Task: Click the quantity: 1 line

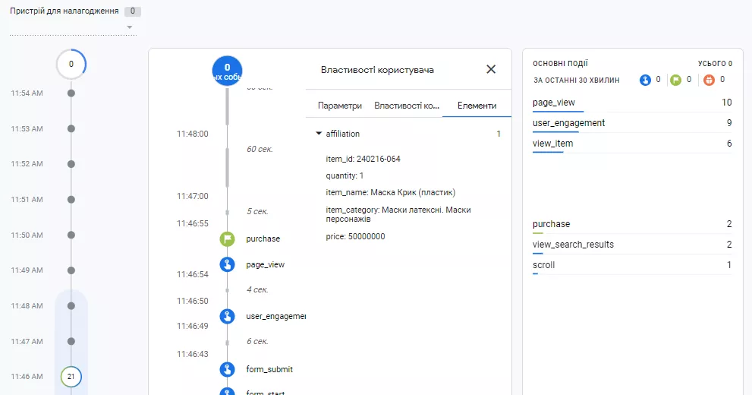Action: click(x=345, y=175)
